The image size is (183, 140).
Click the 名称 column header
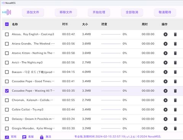15,24
